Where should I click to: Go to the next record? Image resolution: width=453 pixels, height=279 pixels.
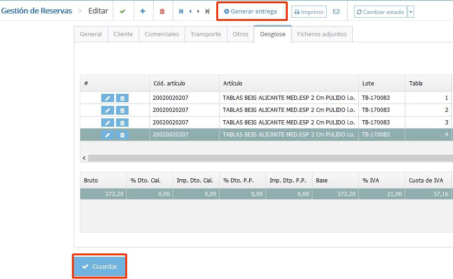click(x=198, y=11)
